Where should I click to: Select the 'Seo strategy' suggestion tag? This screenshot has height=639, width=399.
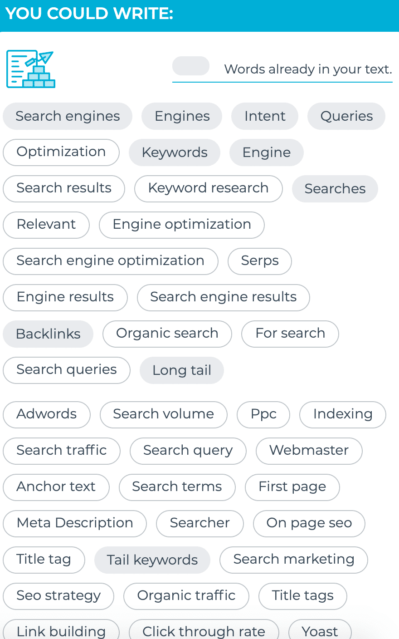coord(58,596)
